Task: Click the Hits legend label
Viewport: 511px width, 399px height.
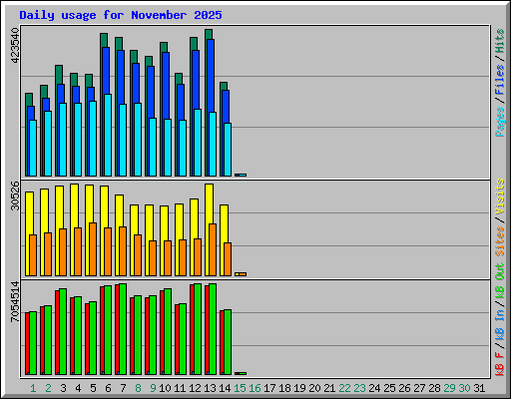Action: pyautogui.click(x=500, y=41)
